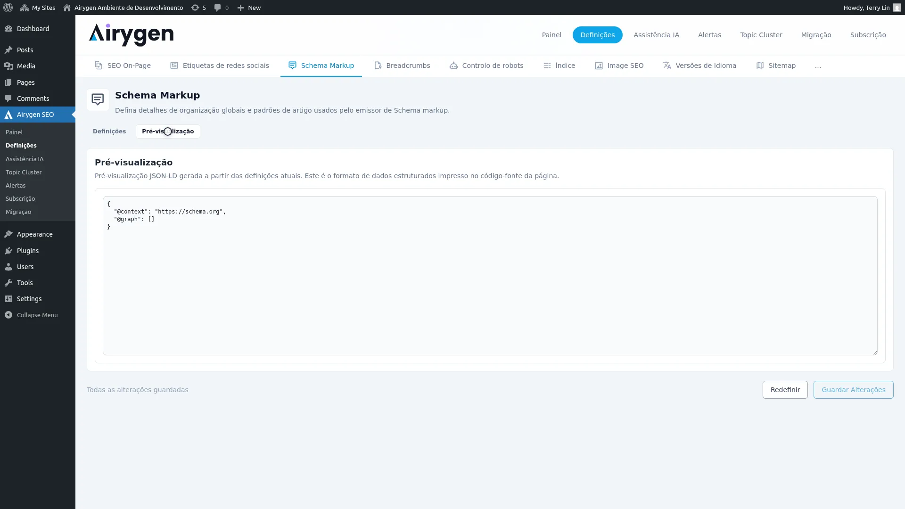Select the Pré-visualização sub-tab

click(x=168, y=131)
